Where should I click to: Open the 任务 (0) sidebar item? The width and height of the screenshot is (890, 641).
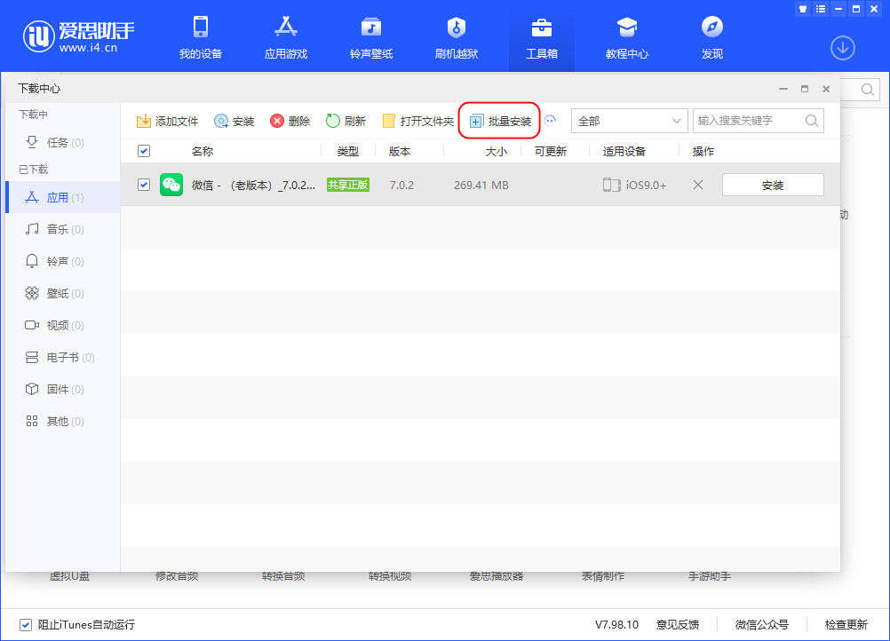(63, 142)
